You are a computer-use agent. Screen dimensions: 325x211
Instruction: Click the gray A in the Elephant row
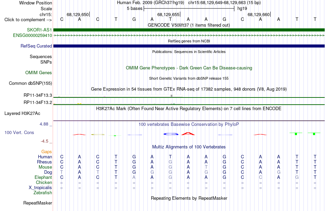pyautogui.click(x=134, y=177)
